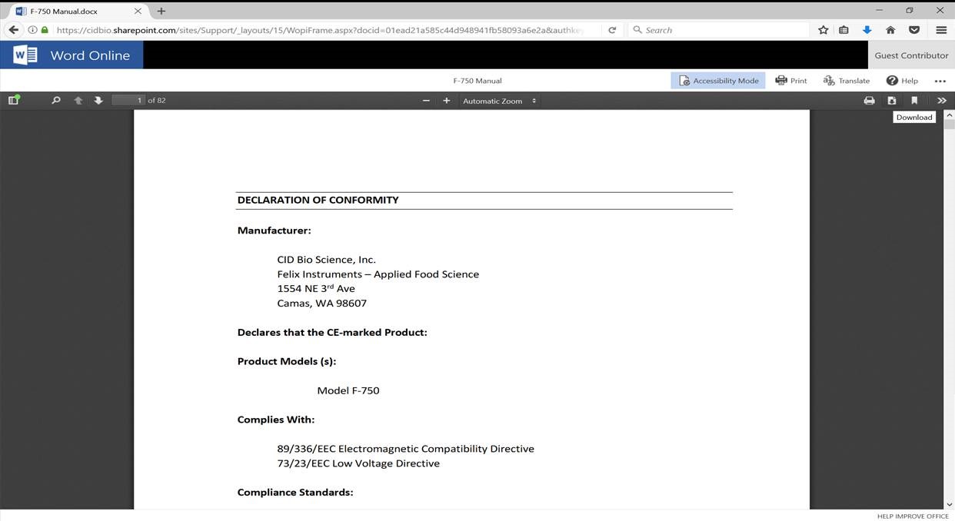Open the find-in-document magnifier tool
Screen dimensions: 955x521
(56, 101)
